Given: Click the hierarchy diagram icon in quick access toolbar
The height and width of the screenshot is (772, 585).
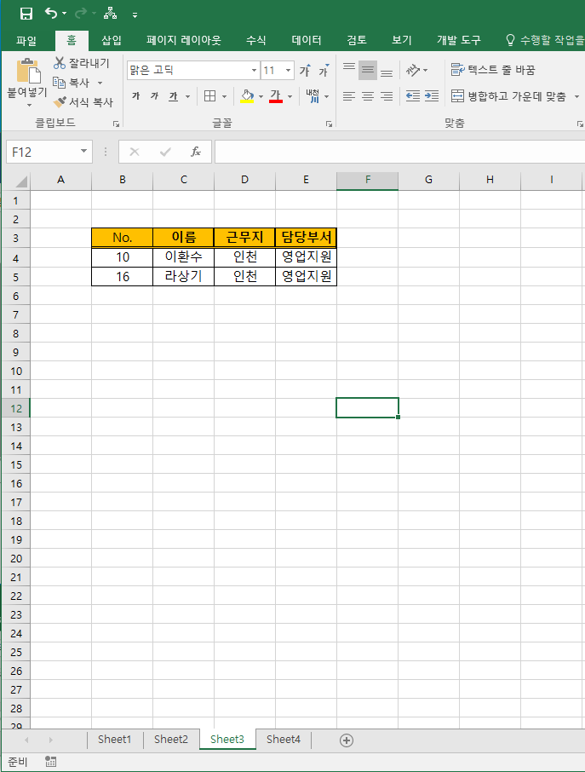Looking at the screenshot, I should point(110,14).
